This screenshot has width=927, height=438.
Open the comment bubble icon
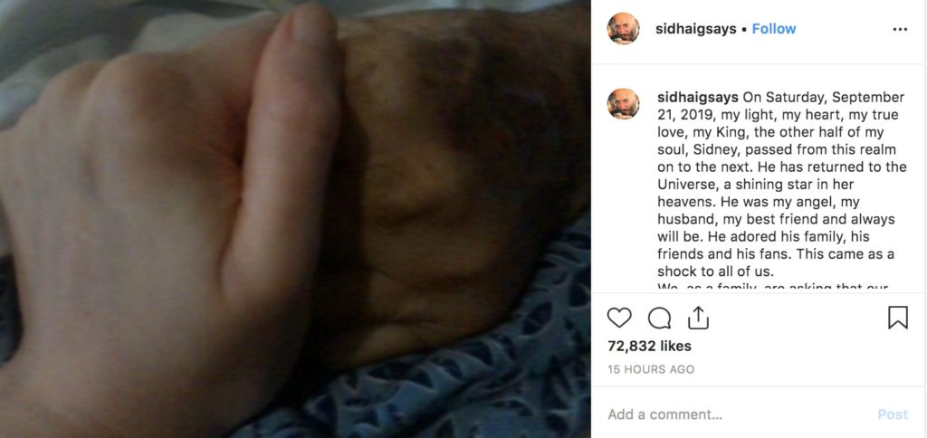pos(659,318)
